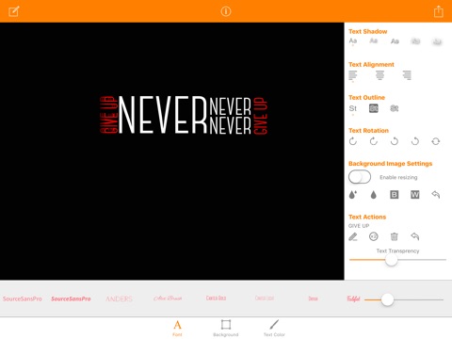
Task: Center align the text
Action: pyautogui.click(x=379, y=75)
